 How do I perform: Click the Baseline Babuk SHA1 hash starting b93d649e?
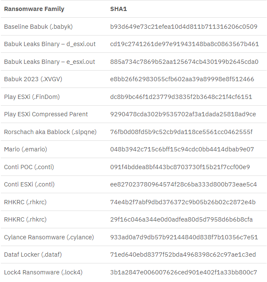point(184,27)
